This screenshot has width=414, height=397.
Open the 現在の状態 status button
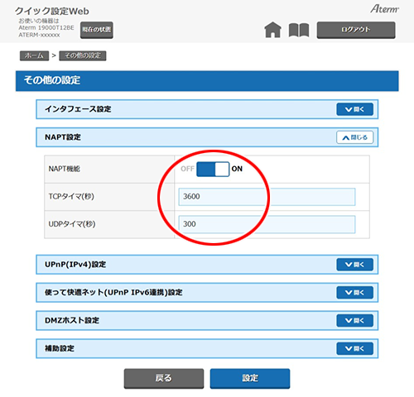(97, 30)
